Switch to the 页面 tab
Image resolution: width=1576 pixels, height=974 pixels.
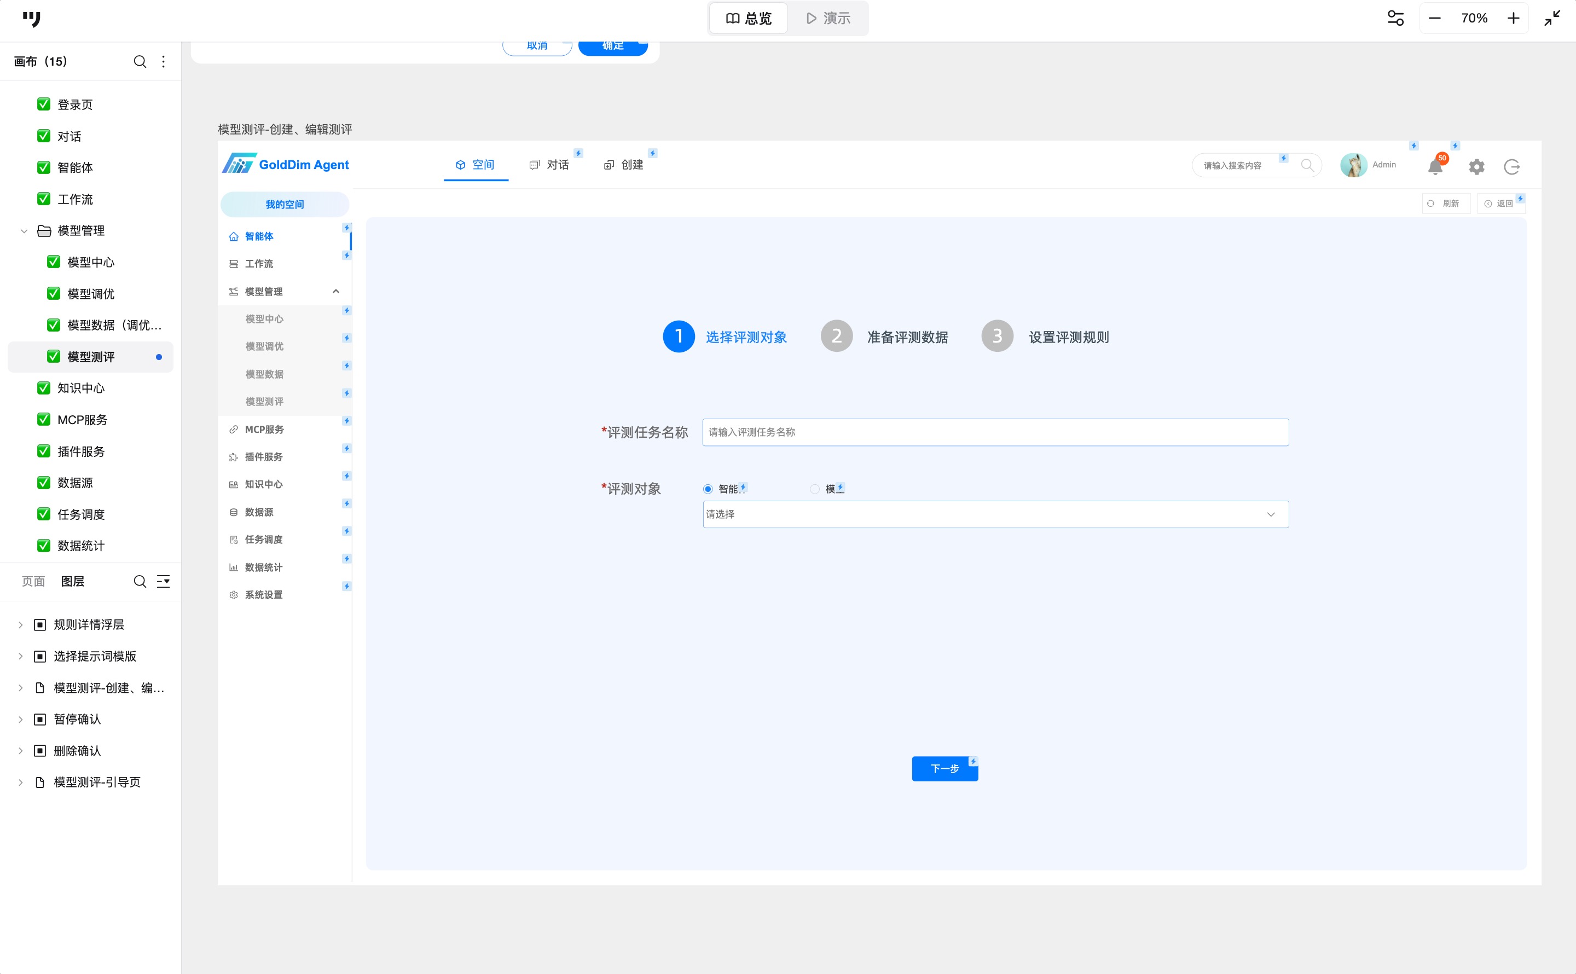[33, 581]
